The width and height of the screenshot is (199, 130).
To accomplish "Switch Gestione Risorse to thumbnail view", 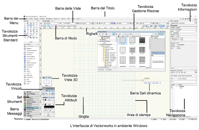I will tap(114, 34).
